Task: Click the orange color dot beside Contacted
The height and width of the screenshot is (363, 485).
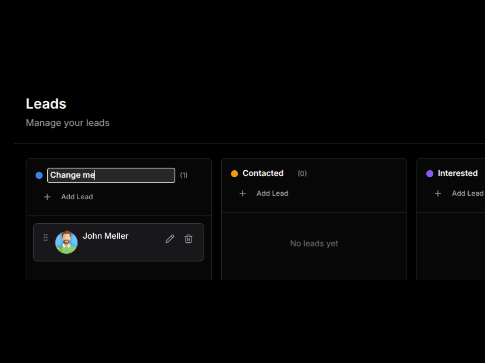Action: (234, 173)
